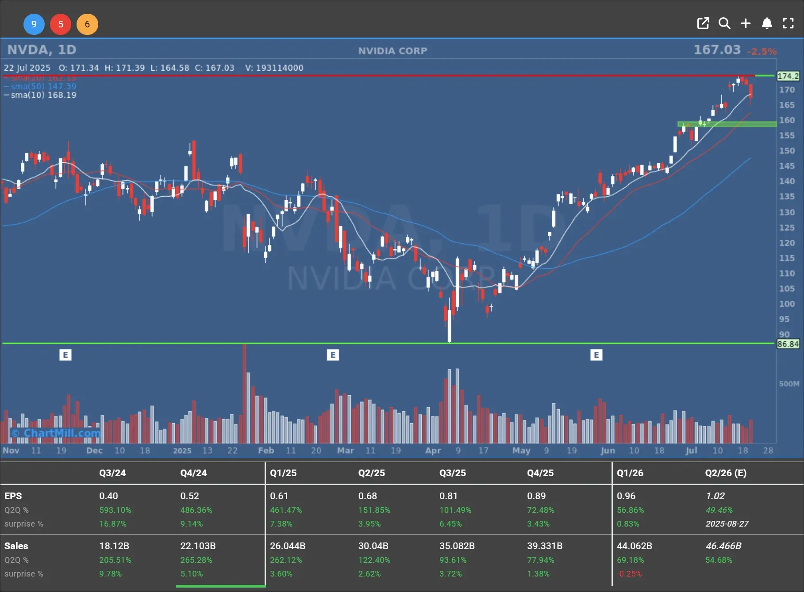The width and height of the screenshot is (804, 592).
Task: Select the Q2/26 (E) column header
Action: click(726, 473)
